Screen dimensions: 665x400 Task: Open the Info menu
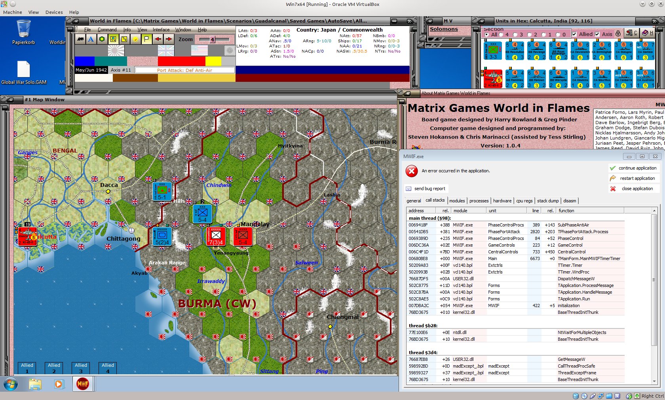point(127,30)
